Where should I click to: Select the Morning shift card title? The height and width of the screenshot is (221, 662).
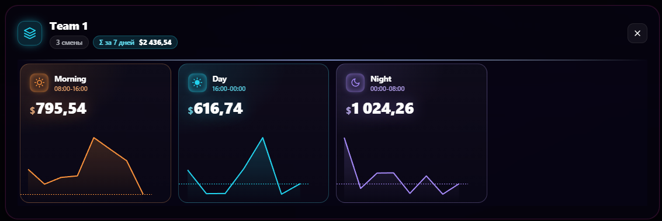(70, 79)
